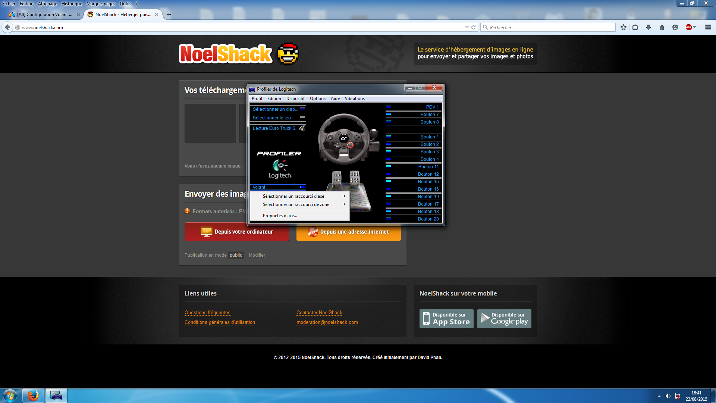Select the Bouton 18 entry

414,212
